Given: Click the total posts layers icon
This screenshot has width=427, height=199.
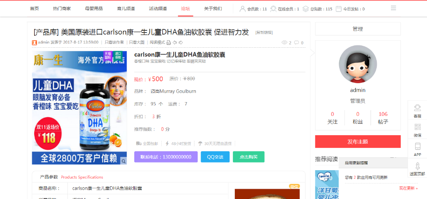Looking at the screenshot, I should click(x=306, y=9).
